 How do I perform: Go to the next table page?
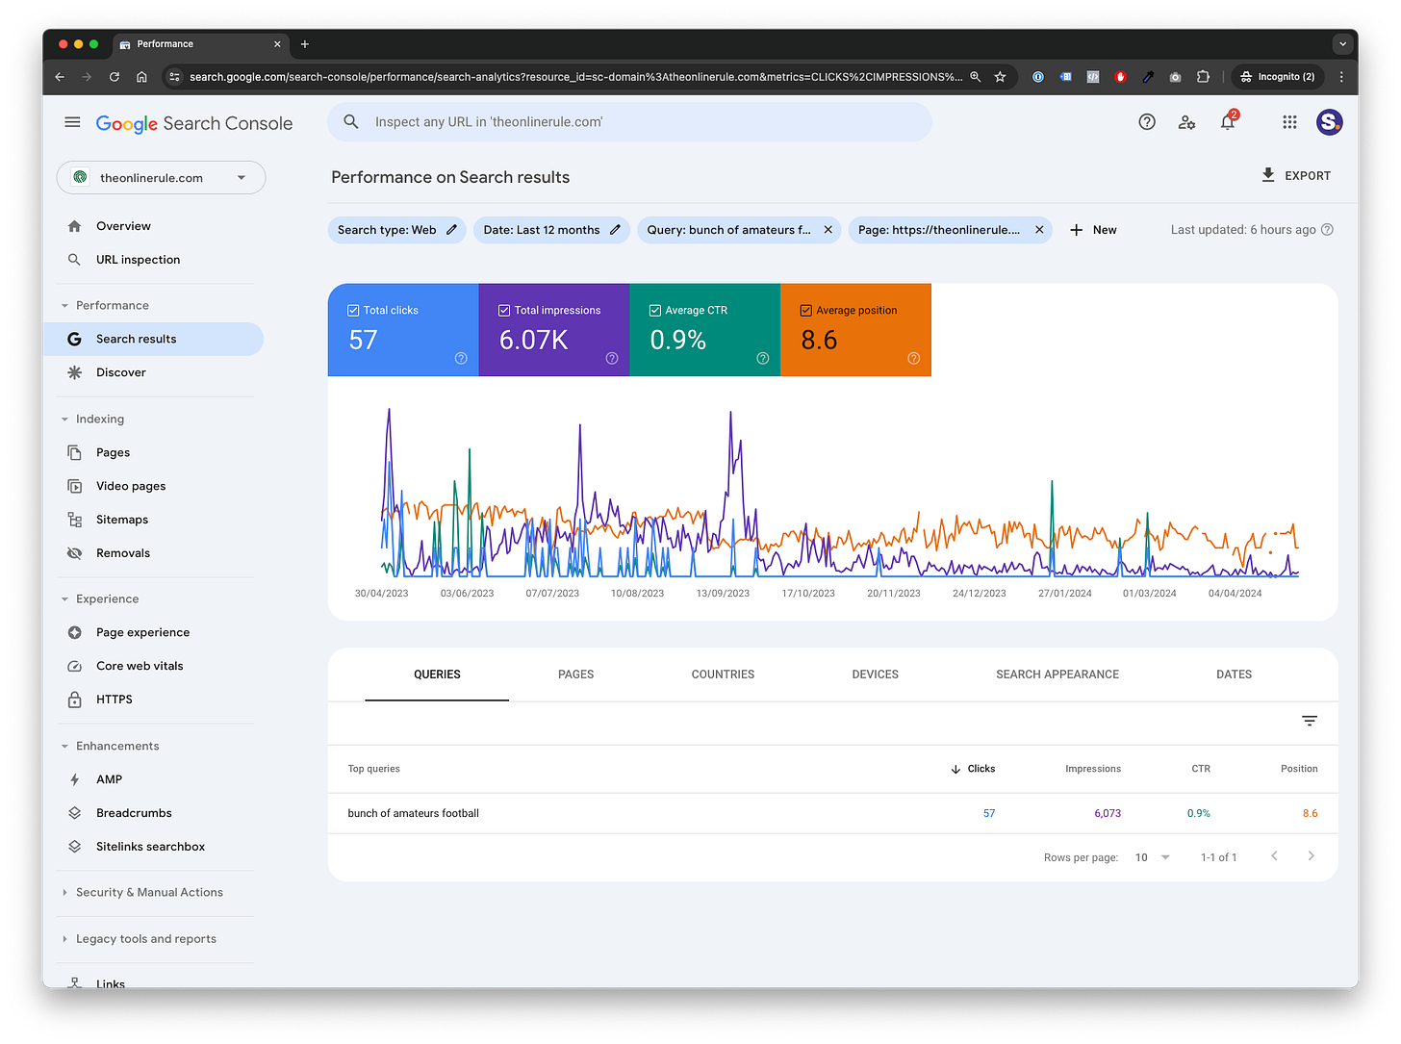(x=1311, y=856)
